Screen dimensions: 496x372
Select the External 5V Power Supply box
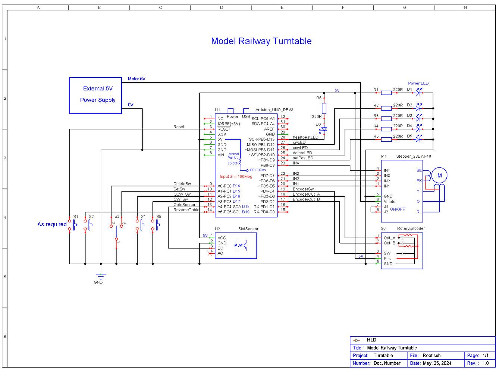pyautogui.click(x=95, y=96)
